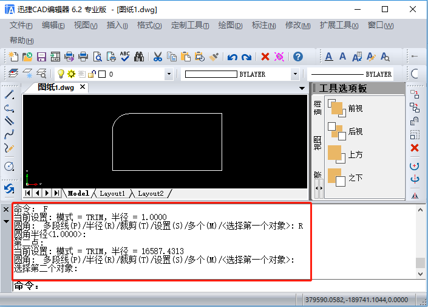Viewport: 428px width, 307px height.
Task: Click the Mirror tool icon on right toolbar
Action: [x=415, y=196]
